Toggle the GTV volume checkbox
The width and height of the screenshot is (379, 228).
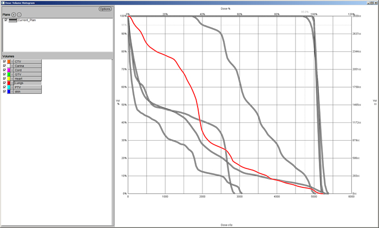tap(5, 74)
